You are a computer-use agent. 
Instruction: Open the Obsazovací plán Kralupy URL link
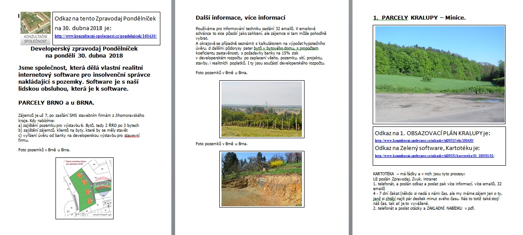[x=424, y=141]
